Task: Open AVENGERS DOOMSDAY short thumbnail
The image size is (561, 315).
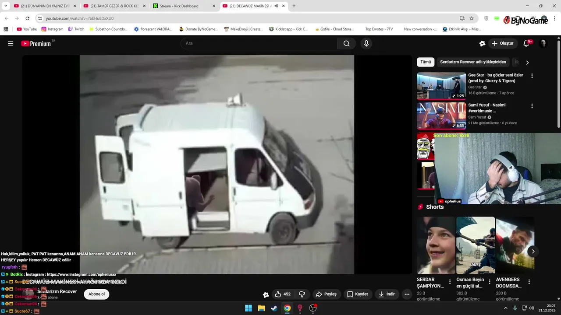Action: coord(515,245)
